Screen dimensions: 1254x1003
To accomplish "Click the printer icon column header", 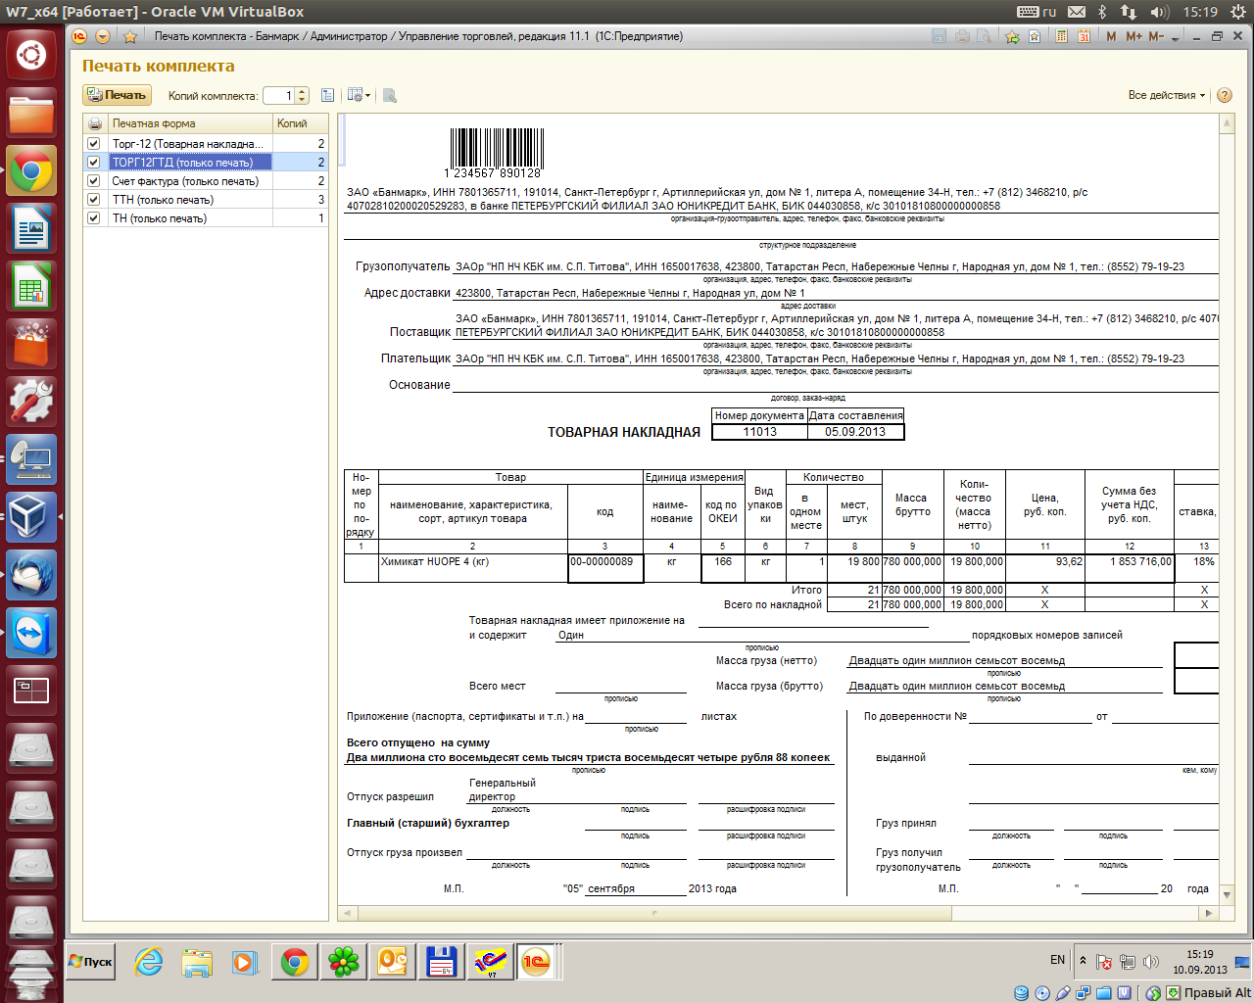I will pyautogui.click(x=95, y=123).
